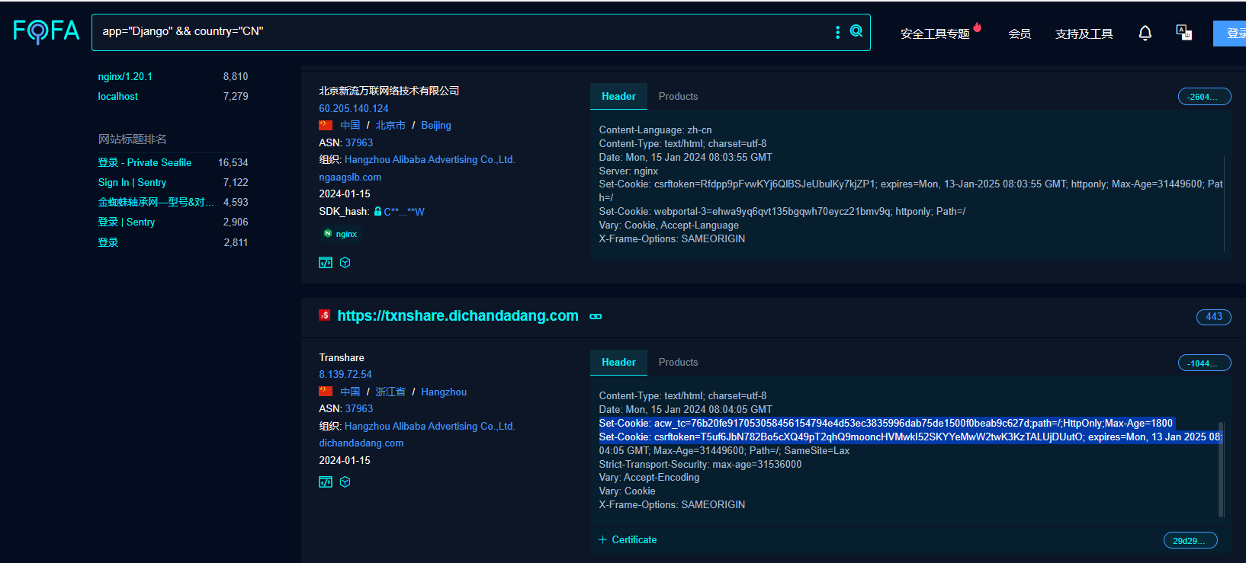Viewport: 1246px width, 563px height.
Task: Click the FOFA logo
Action: 47,31
